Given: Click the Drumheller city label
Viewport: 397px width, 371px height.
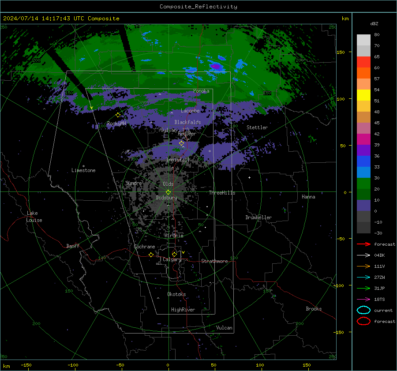Looking at the screenshot, I should point(258,217).
